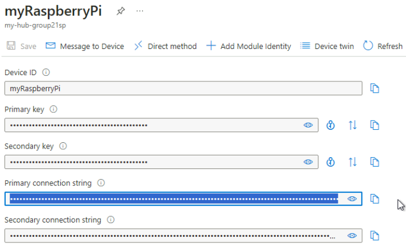Screen dimensions: 406x251
Task: Open the Device twin
Action: coord(327,46)
